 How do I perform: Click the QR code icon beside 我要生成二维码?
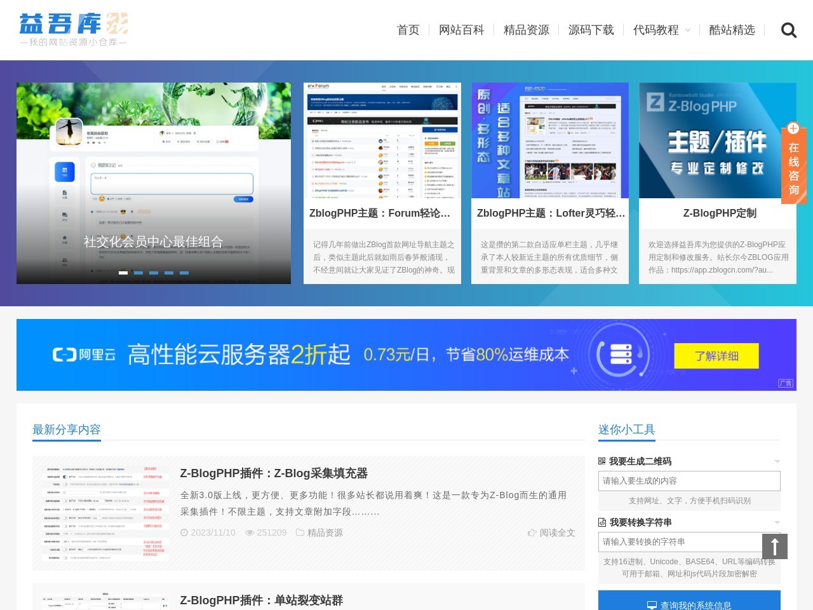[x=602, y=461]
